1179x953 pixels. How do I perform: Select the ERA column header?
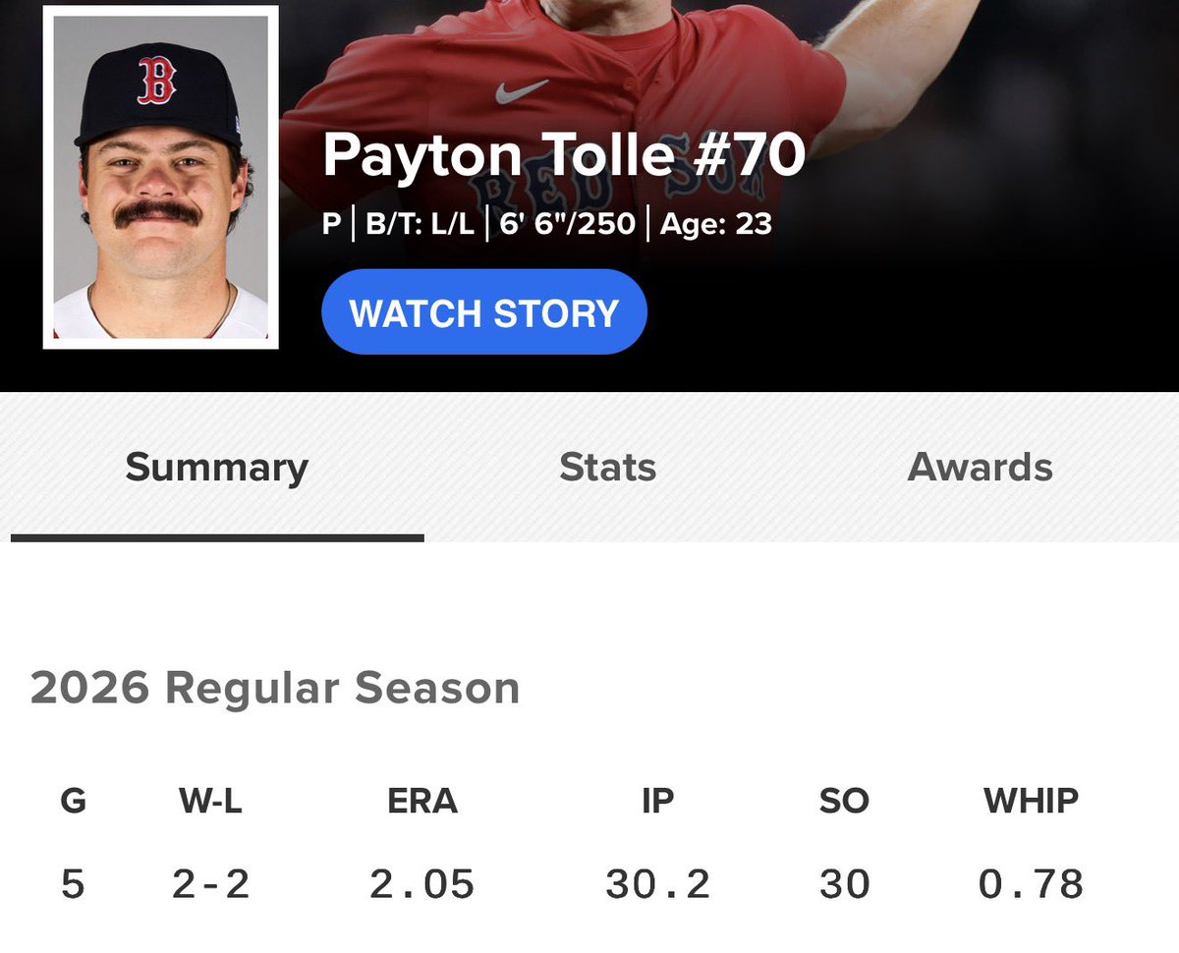[x=422, y=802]
